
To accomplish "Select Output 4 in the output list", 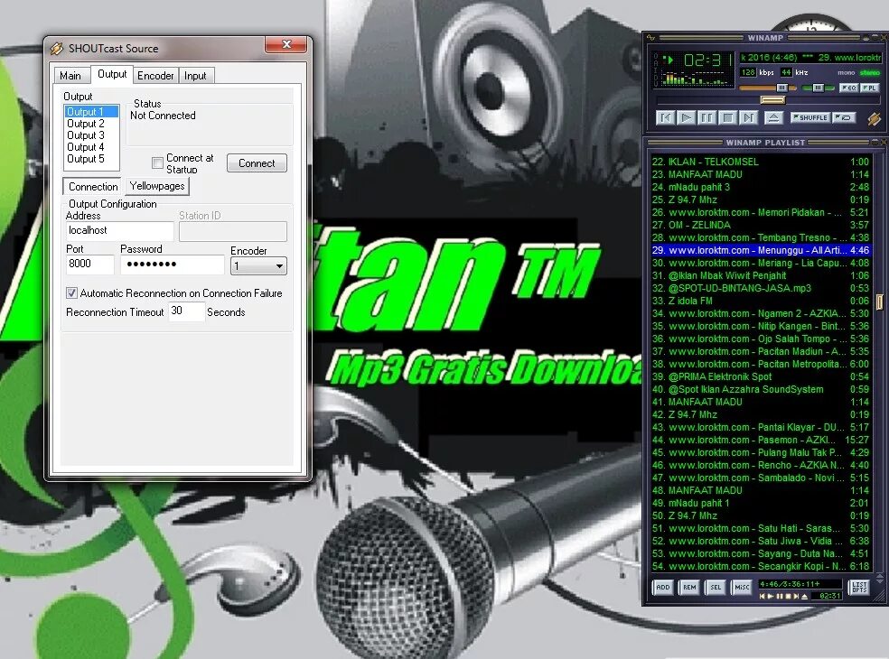I will click(90, 147).
